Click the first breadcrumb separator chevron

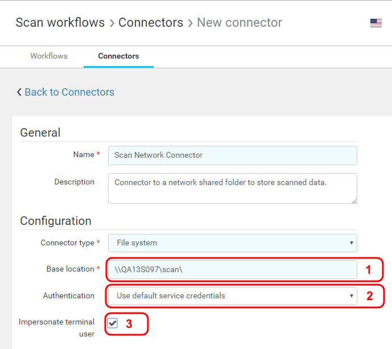112,23
